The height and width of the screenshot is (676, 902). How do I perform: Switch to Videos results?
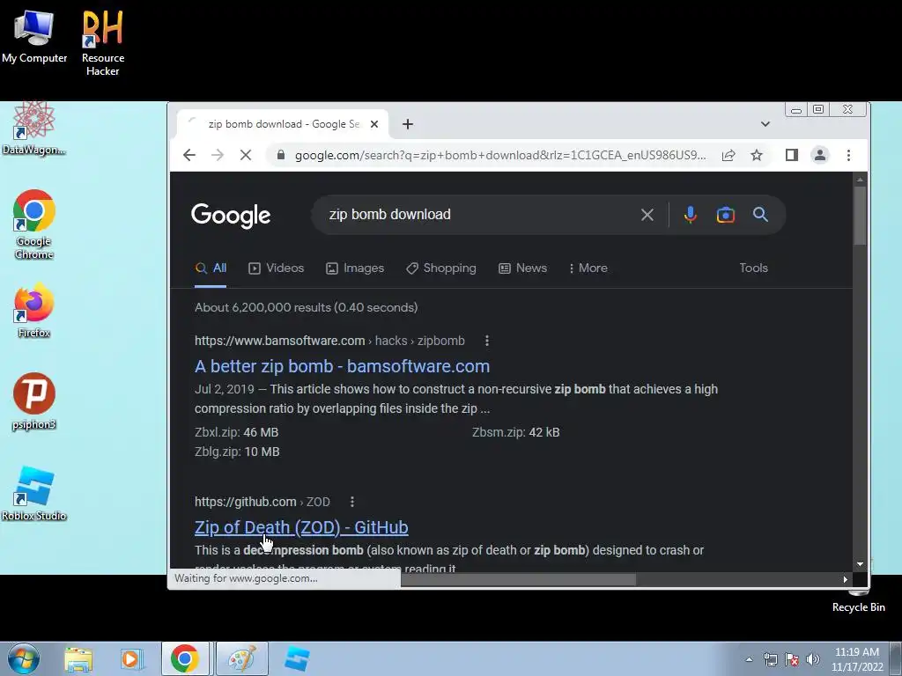(x=276, y=268)
